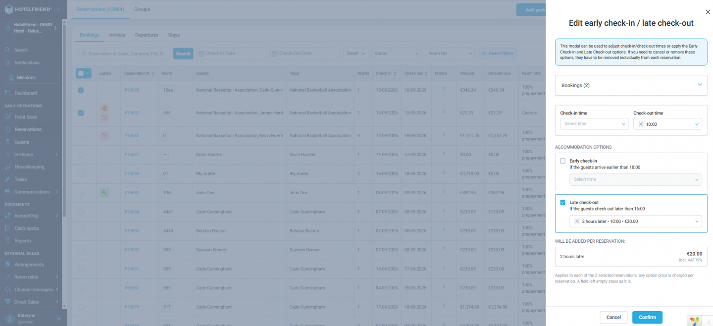The width and height of the screenshot is (713, 326).
Task: Click the Check-In Date filter field
Action: point(232,54)
